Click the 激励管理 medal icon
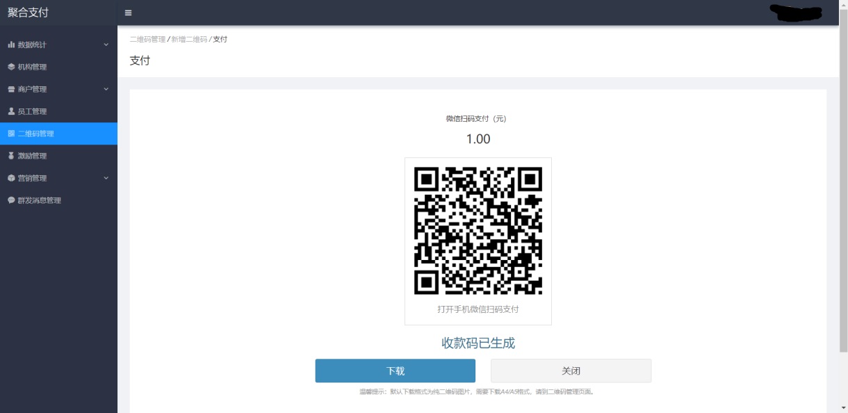The image size is (848, 413). point(11,156)
